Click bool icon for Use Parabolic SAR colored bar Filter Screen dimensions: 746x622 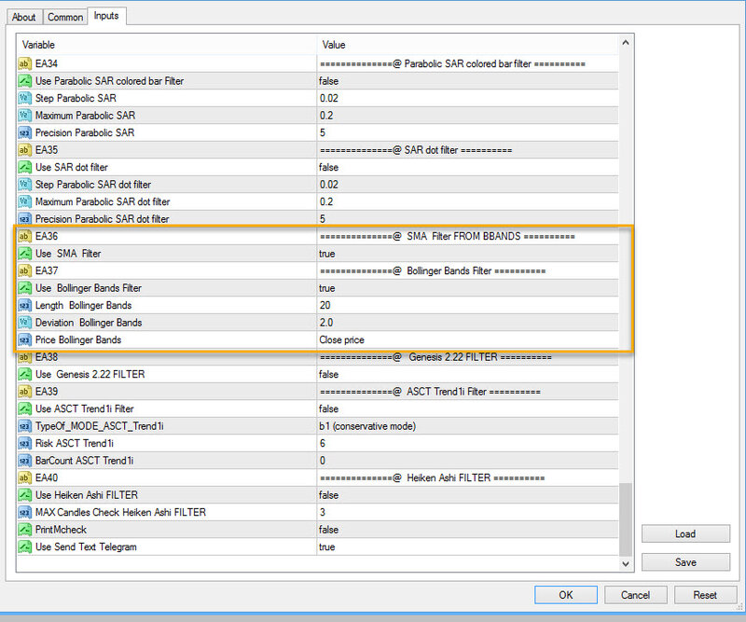(25, 81)
